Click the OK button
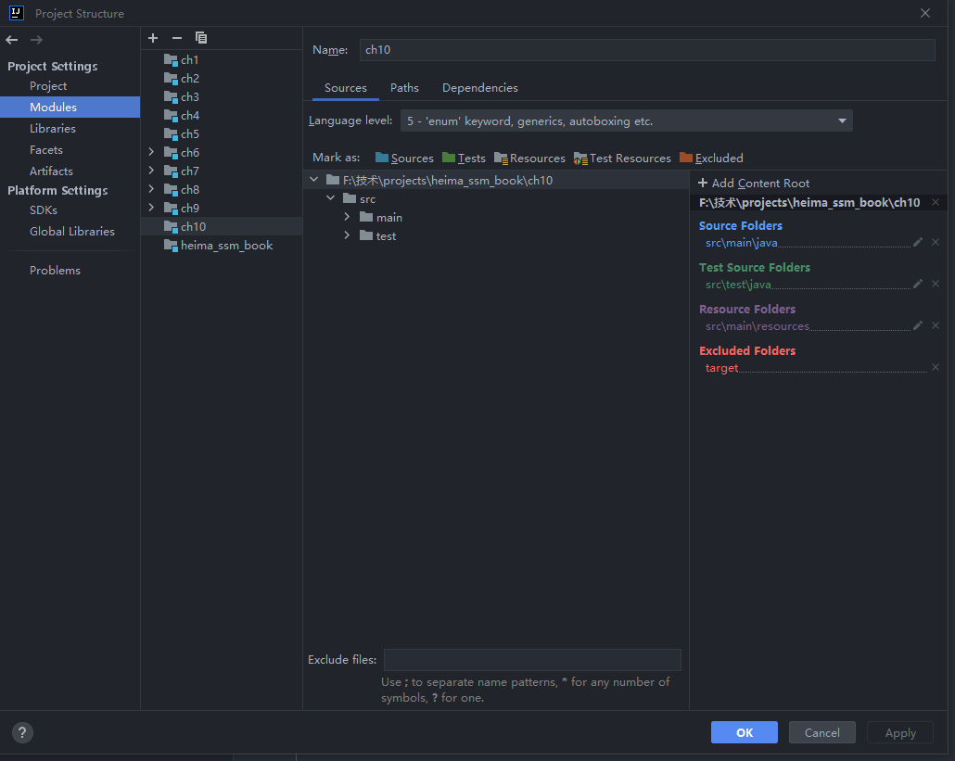 [x=745, y=732]
